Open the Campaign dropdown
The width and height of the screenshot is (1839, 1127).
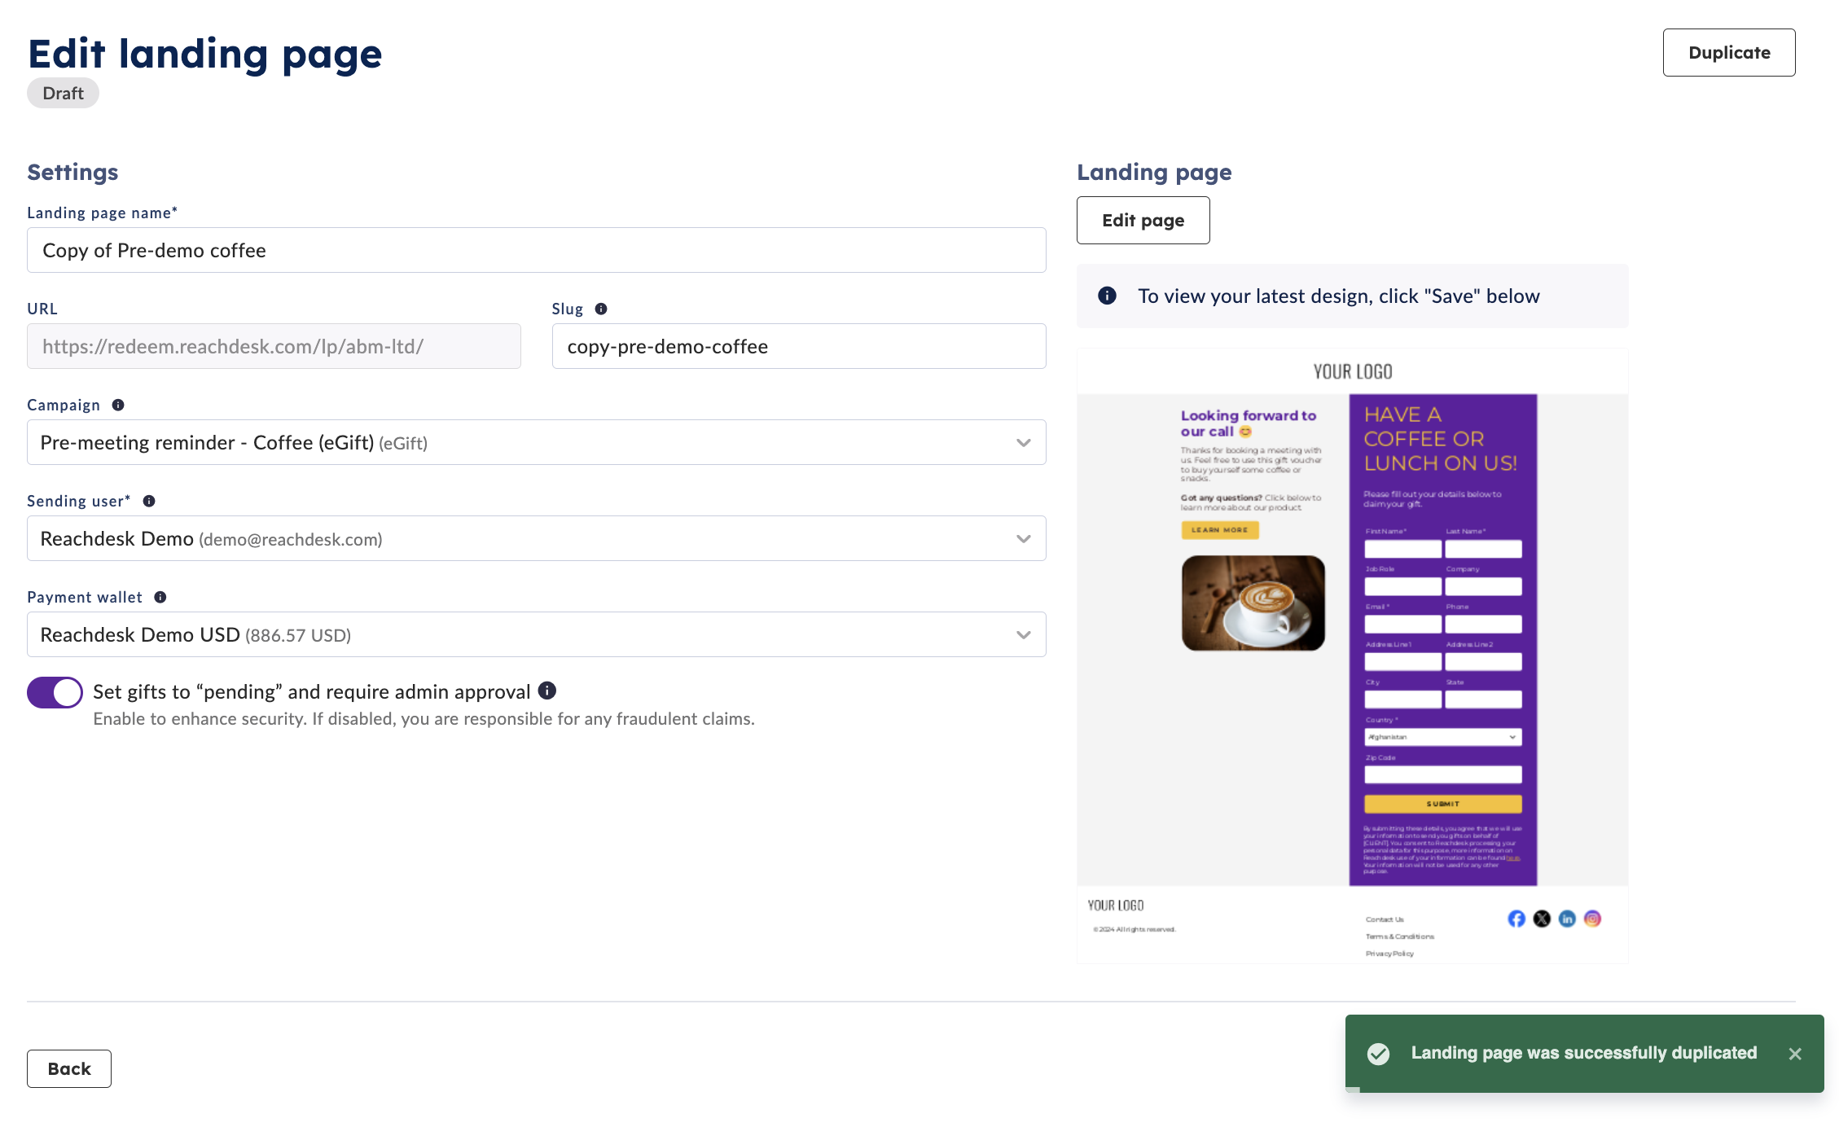(536, 442)
